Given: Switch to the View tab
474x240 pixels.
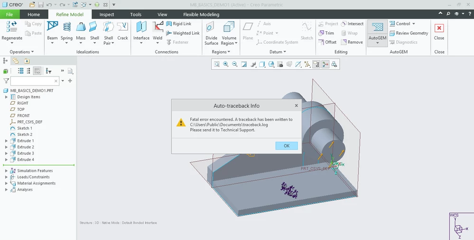Looking at the screenshot, I should click(162, 14).
